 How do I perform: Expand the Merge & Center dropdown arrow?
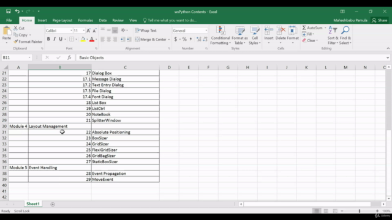pyautogui.click(x=169, y=39)
